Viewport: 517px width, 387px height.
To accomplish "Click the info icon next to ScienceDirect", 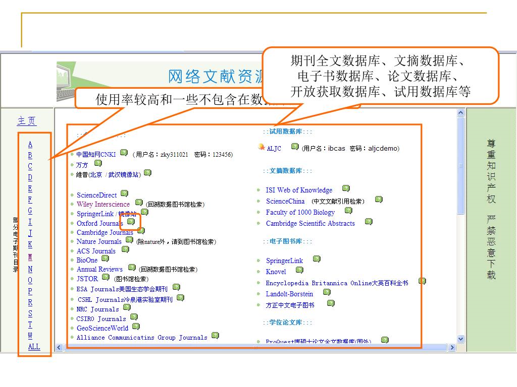I will tap(124, 193).
